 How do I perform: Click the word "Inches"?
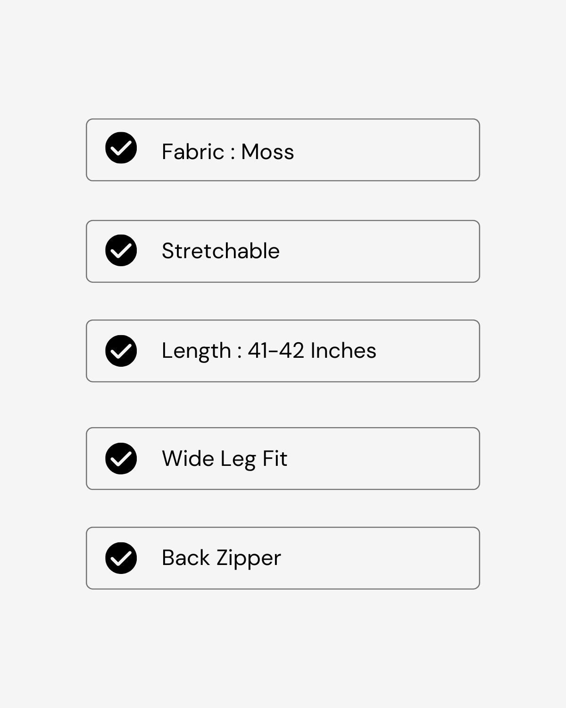[x=343, y=351]
